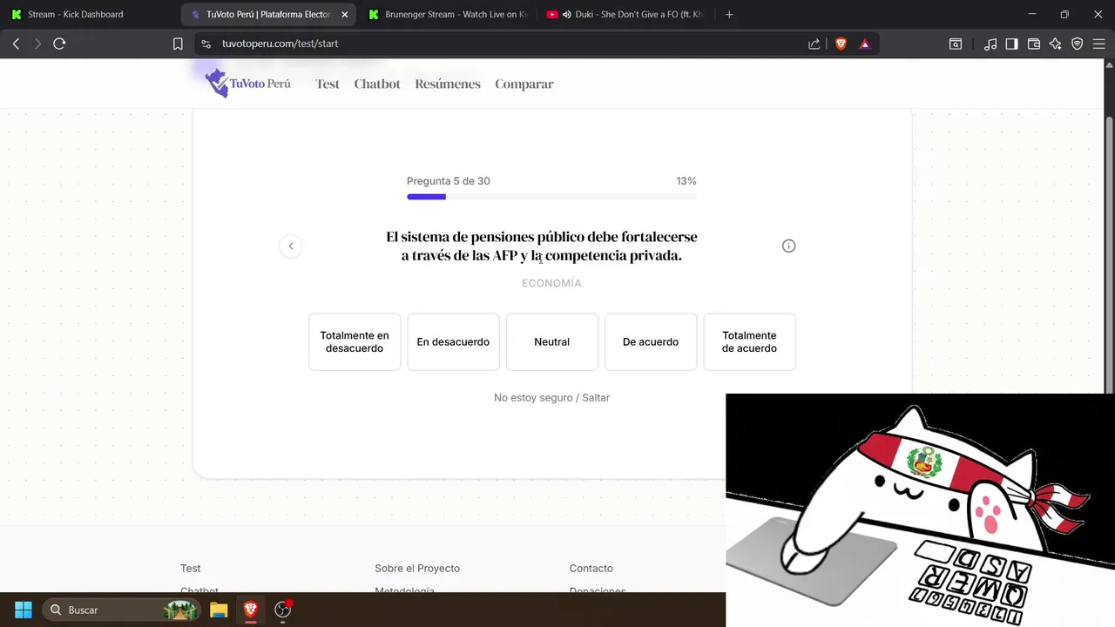Click the Peruvian headband cat overlay

point(920,509)
